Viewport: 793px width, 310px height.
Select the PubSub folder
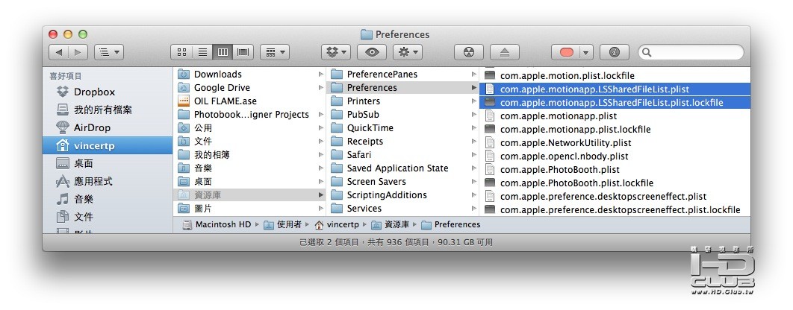pos(403,115)
